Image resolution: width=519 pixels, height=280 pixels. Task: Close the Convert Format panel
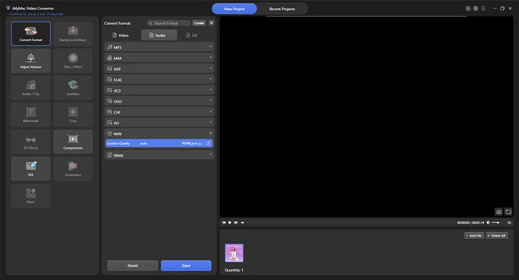coord(212,23)
